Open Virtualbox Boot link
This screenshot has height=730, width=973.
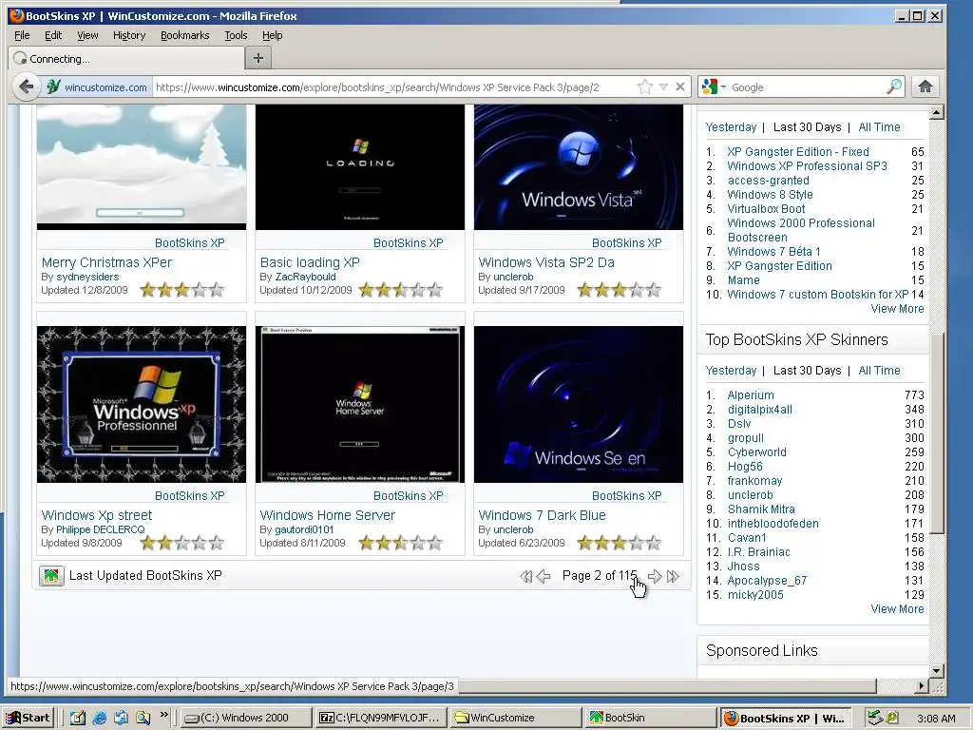pos(767,209)
